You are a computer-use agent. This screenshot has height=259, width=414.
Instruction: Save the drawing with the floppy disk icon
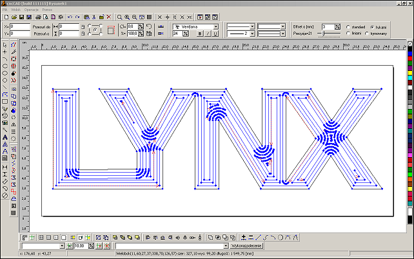[22, 17]
